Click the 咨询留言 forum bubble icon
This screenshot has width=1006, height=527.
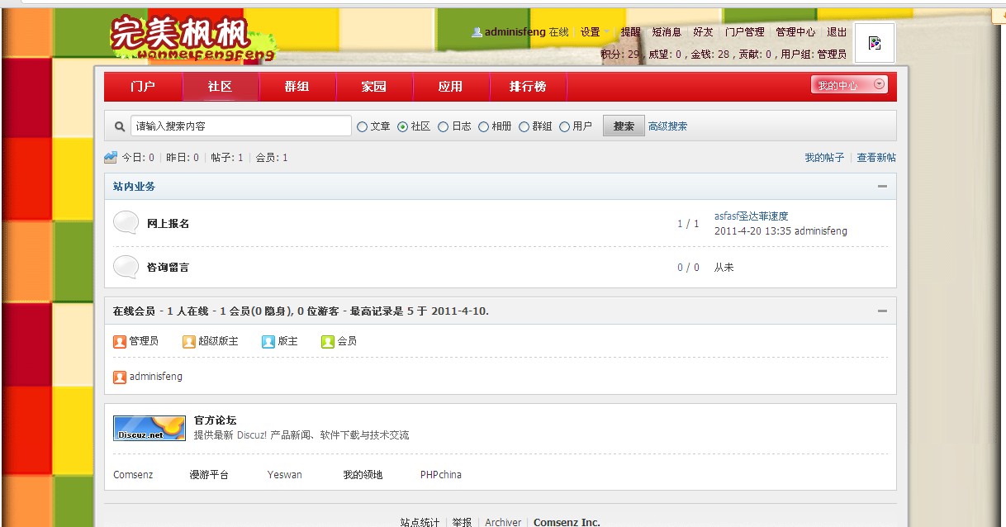point(126,267)
